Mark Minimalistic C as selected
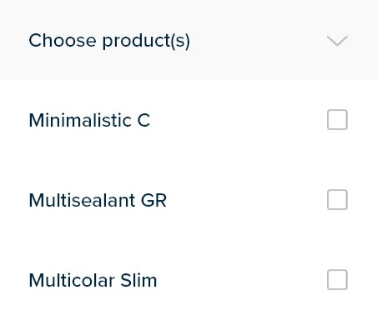The image size is (377, 320). coord(337,120)
